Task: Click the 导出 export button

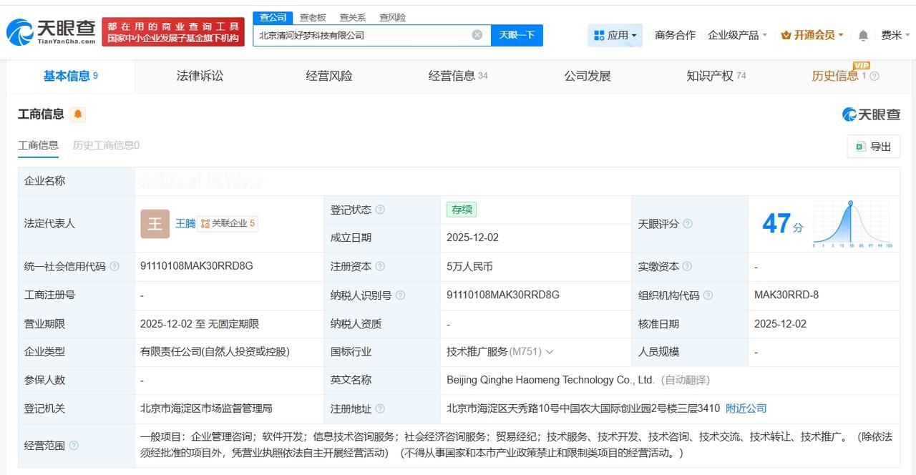Action: point(874,147)
